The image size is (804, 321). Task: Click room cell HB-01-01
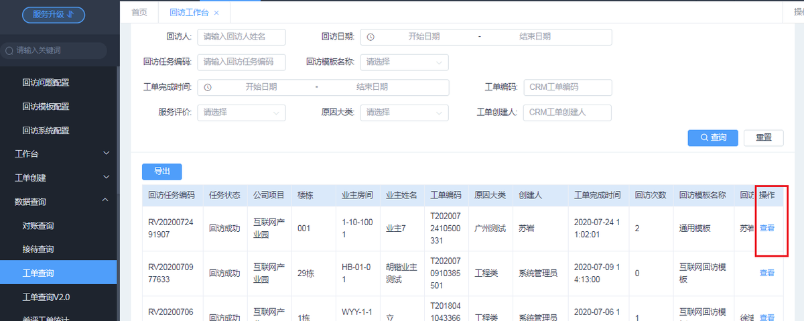[356, 273]
